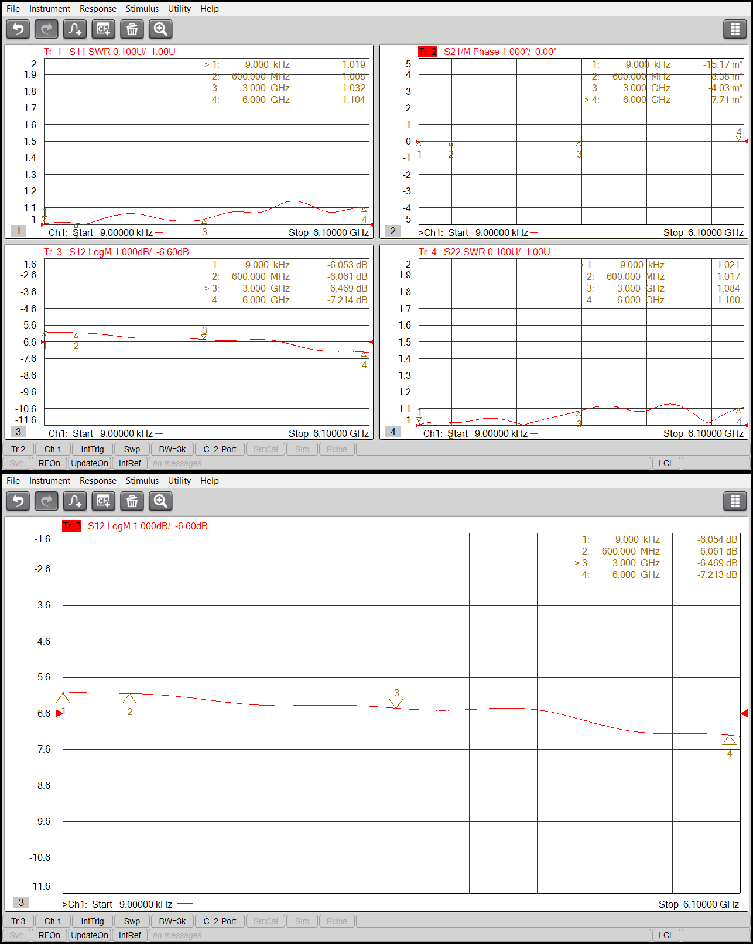Open Swp sweep selector in the single-trace window
The width and height of the screenshot is (753, 944).
pyautogui.click(x=132, y=921)
